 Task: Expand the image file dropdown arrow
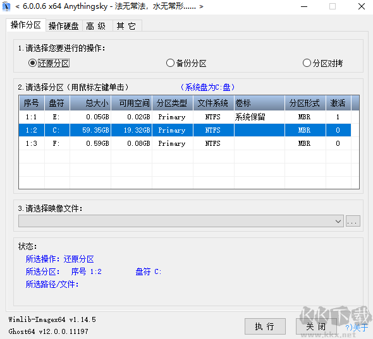[338, 222]
